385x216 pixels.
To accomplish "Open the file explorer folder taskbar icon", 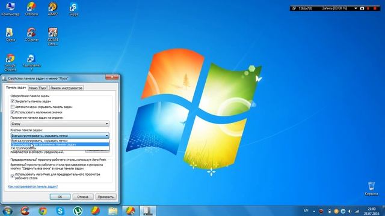I will tap(113, 211).
